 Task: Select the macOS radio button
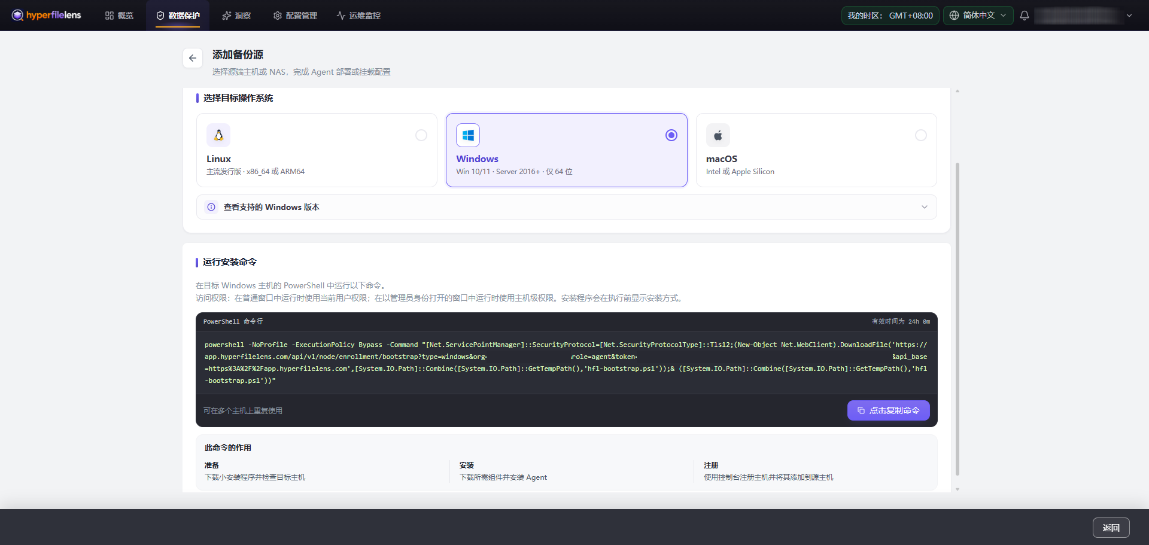click(x=921, y=135)
